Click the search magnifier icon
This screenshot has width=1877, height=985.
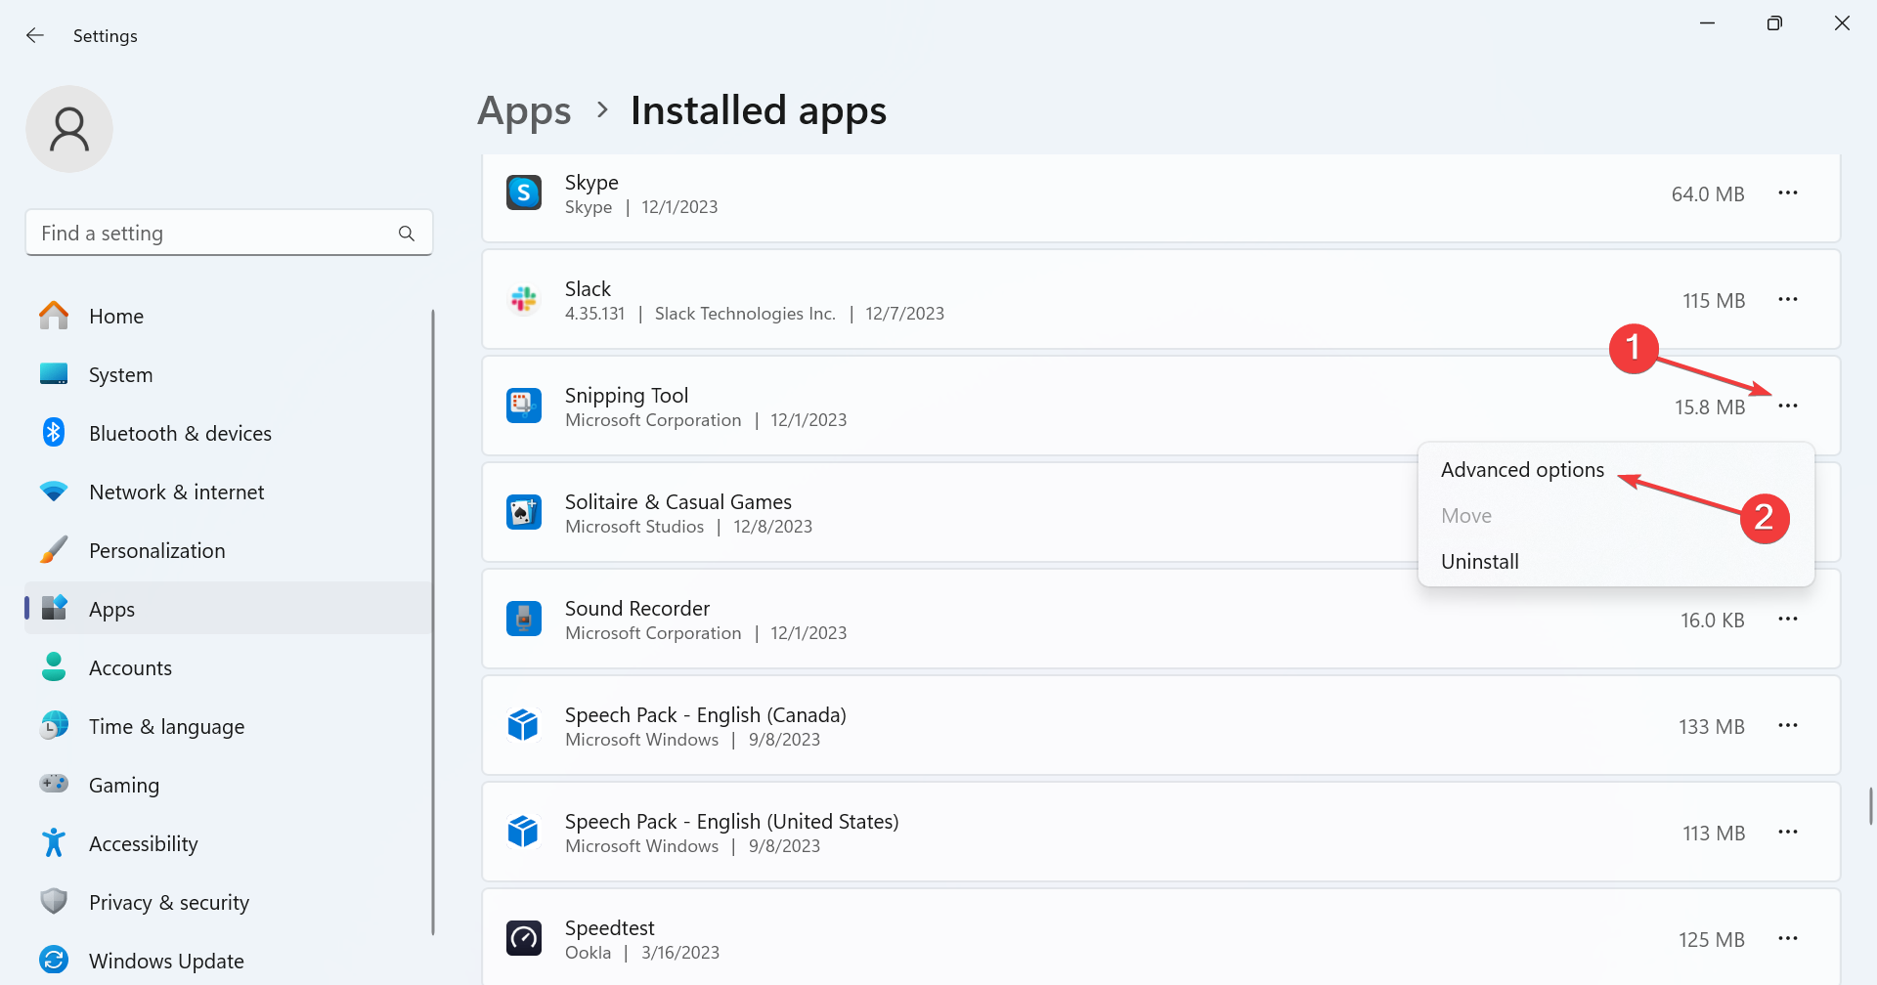pos(407,234)
